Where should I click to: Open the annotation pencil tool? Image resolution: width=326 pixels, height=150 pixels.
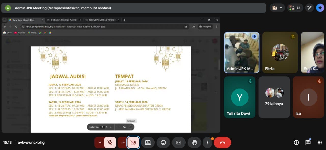pyautogui.click(x=309, y=8)
